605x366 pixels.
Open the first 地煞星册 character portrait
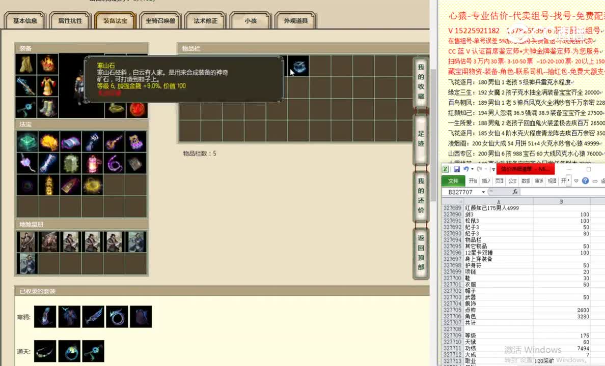tap(26, 241)
